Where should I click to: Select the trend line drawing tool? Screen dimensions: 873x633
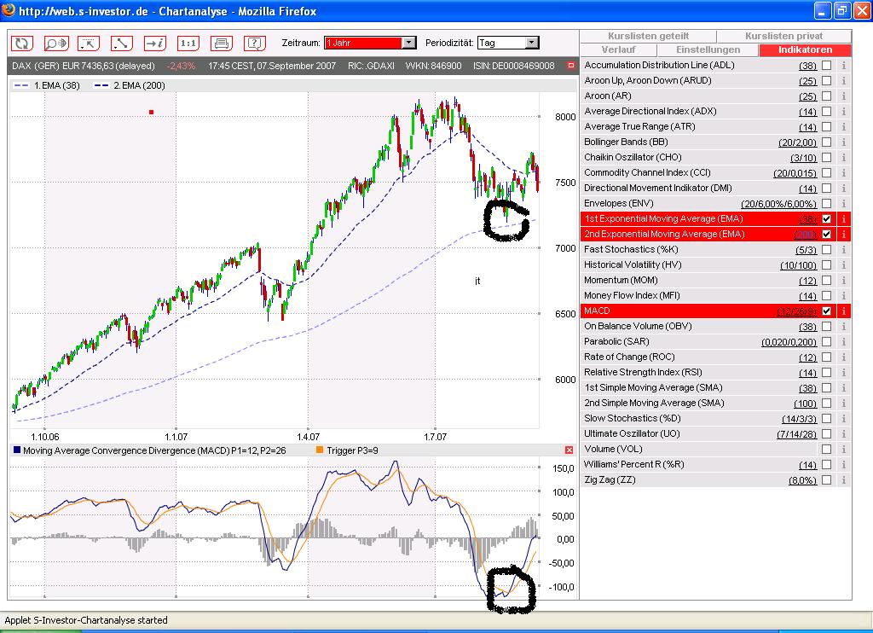pyautogui.click(x=121, y=43)
